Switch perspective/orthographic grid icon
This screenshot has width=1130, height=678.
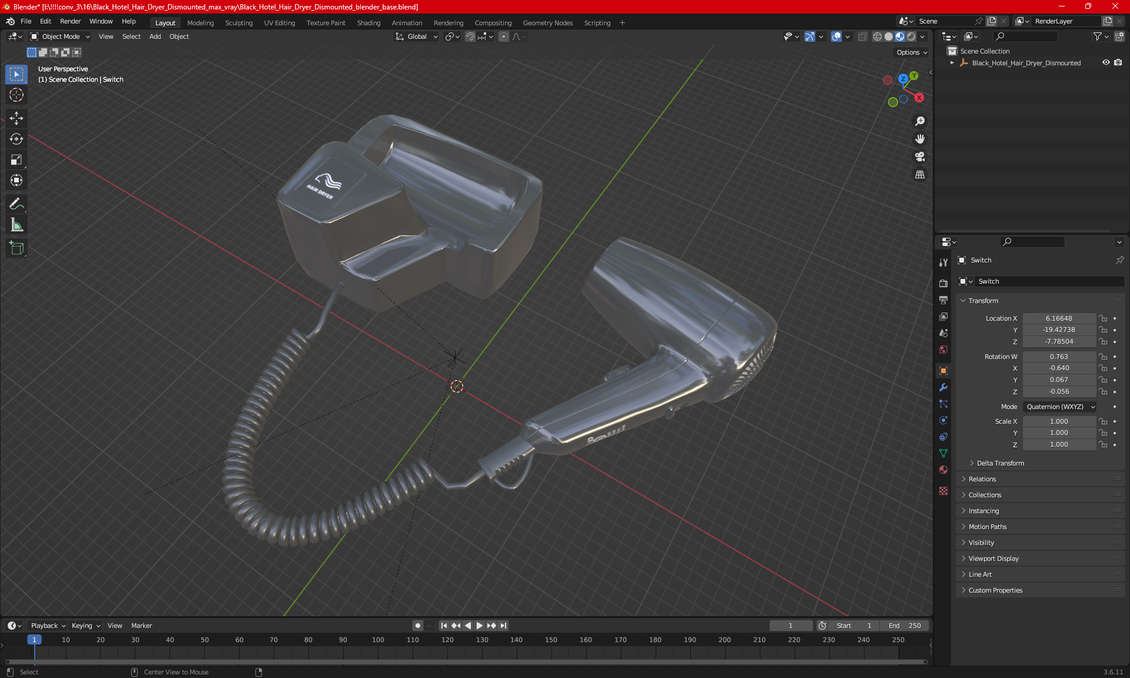(x=920, y=175)
